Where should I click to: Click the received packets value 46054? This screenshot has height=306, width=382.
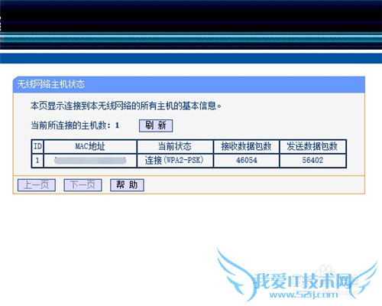pyautogui.click(x=246, y=161)
